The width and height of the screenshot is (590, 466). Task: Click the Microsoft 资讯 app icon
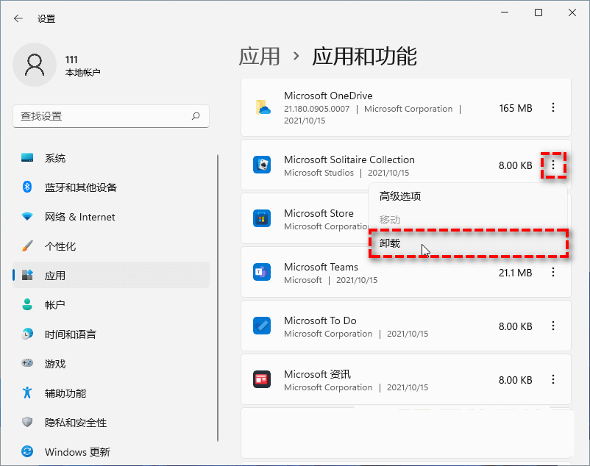coord(262,380)
